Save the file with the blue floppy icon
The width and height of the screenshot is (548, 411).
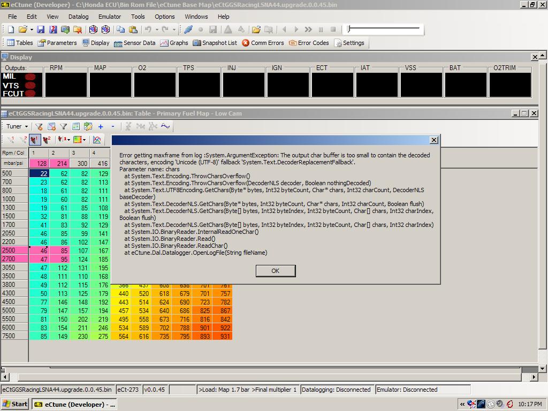click(x=41, y=30)
